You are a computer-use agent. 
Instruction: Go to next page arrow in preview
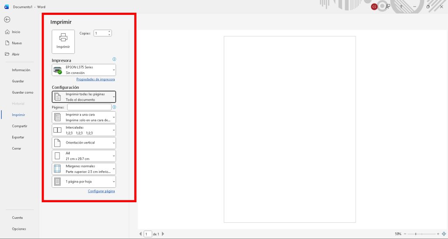point(163,234)
